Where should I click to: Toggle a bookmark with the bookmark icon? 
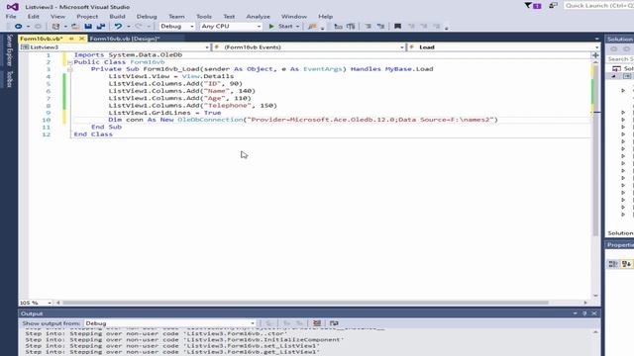[397, 27]
